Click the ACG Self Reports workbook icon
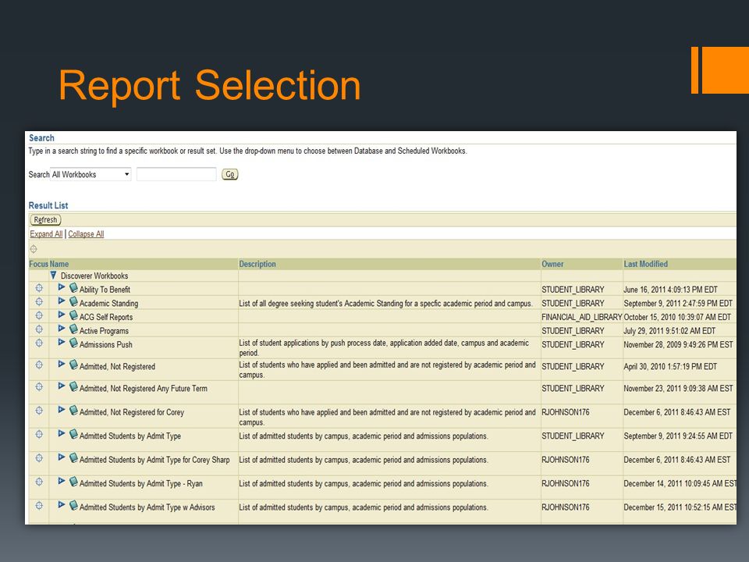Screen dimensions: 749x562 pyautogui.click(x=73, y=315)
